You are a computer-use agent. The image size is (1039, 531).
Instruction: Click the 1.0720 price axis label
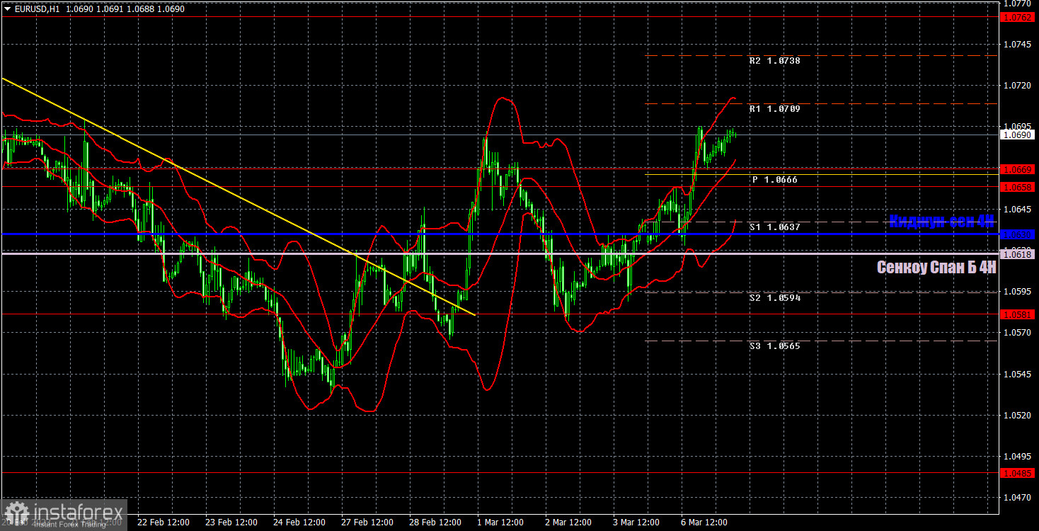tap(1018, 85)
